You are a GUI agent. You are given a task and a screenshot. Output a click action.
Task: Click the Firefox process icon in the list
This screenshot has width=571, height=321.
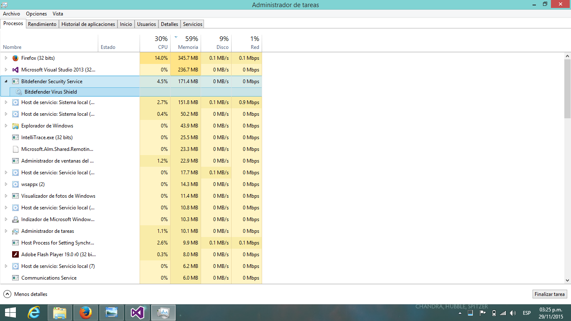pos(15,58)
